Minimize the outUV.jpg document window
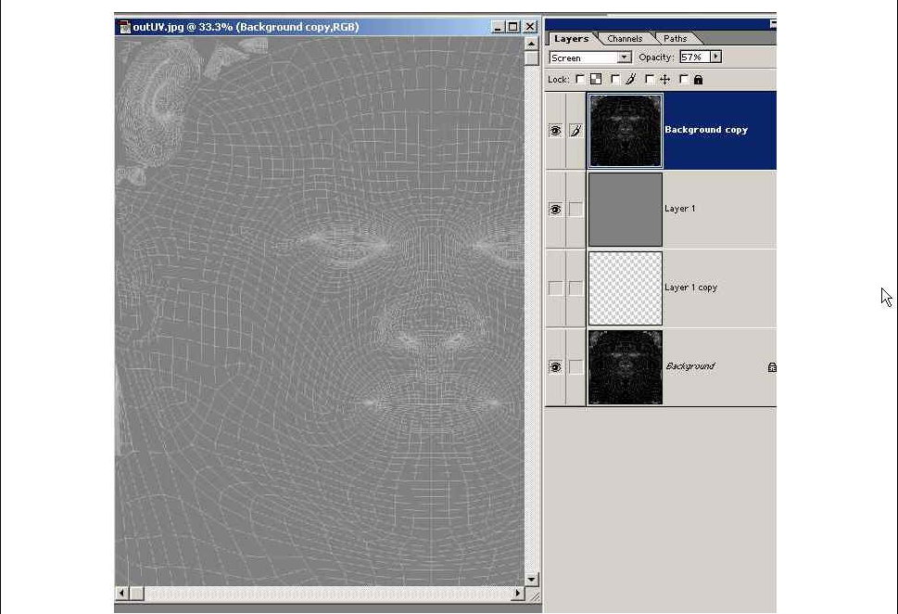This screenshot has height=614, width=898. pyautogui.click(x=498, y=27)
